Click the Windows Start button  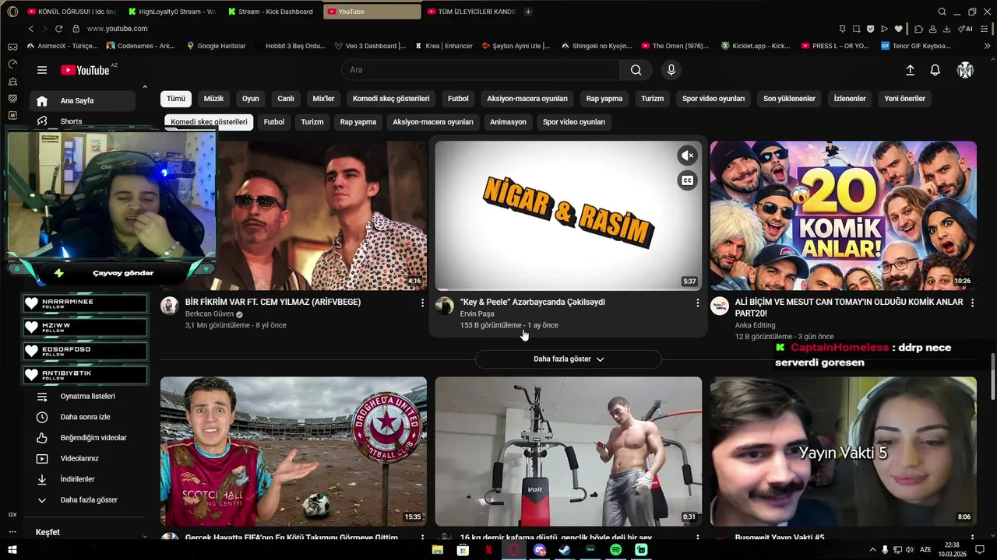point(12,550)
